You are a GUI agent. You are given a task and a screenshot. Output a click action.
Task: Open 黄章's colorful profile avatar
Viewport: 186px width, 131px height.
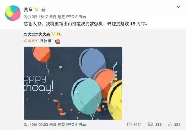pos(13,13)
